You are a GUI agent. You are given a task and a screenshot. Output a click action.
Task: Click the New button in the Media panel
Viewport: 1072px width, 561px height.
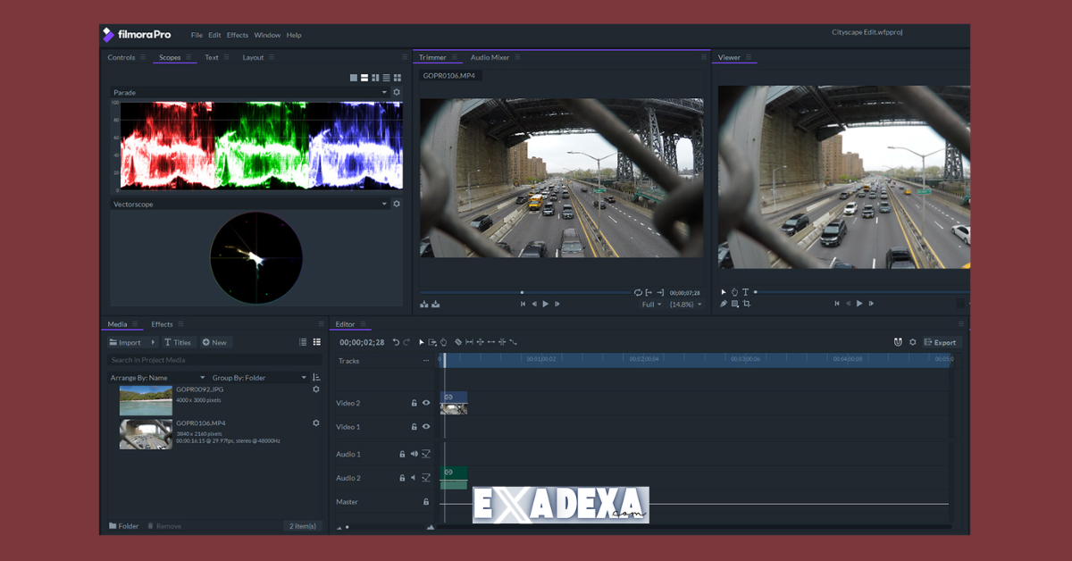pos(214,342)
